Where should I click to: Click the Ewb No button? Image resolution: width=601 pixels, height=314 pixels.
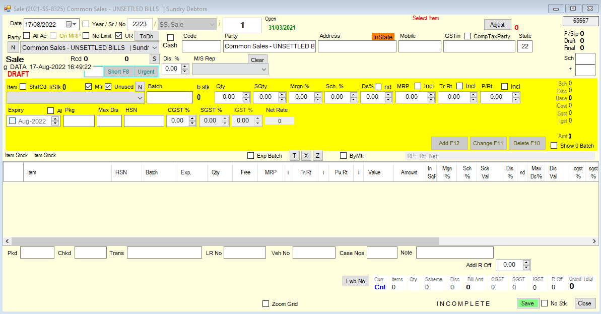(x=356, y=281)
